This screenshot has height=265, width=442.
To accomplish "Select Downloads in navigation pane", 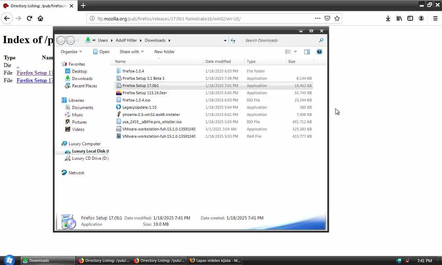I will [82, 79].
